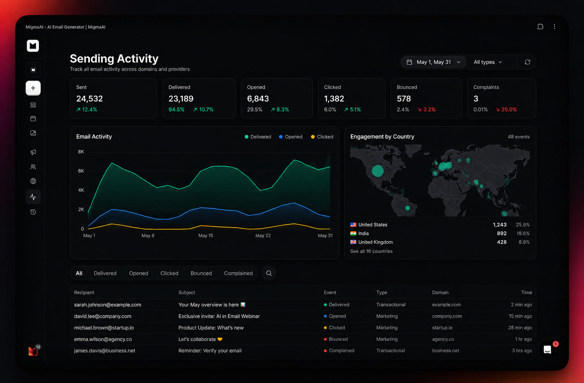Open the inbox icon below the logo

click(x=33, y=70)
